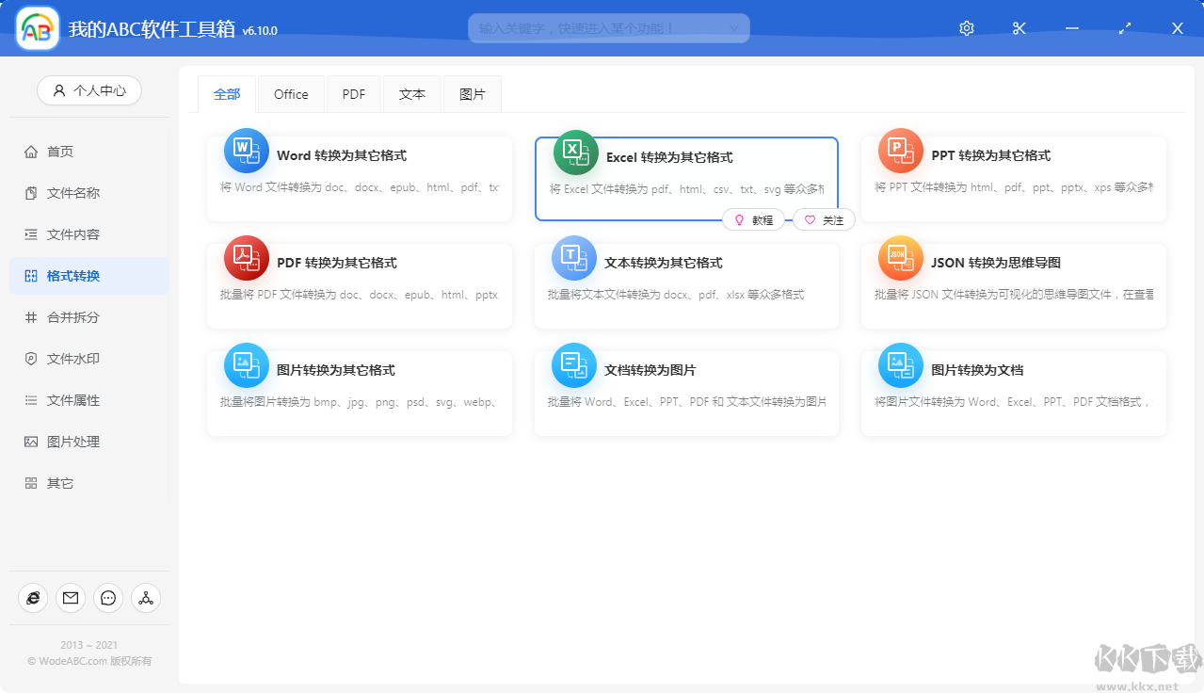Open the 教程 tutorial button
The height and width of the screenshot is (693, 1204).
click(x=754, y=219)
